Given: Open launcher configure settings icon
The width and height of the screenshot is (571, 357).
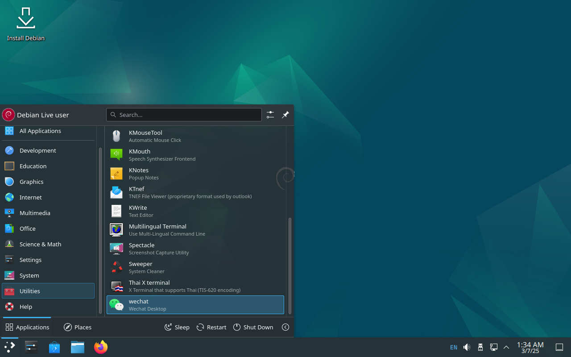Looking at the screenshot, I should click(270, 115).
